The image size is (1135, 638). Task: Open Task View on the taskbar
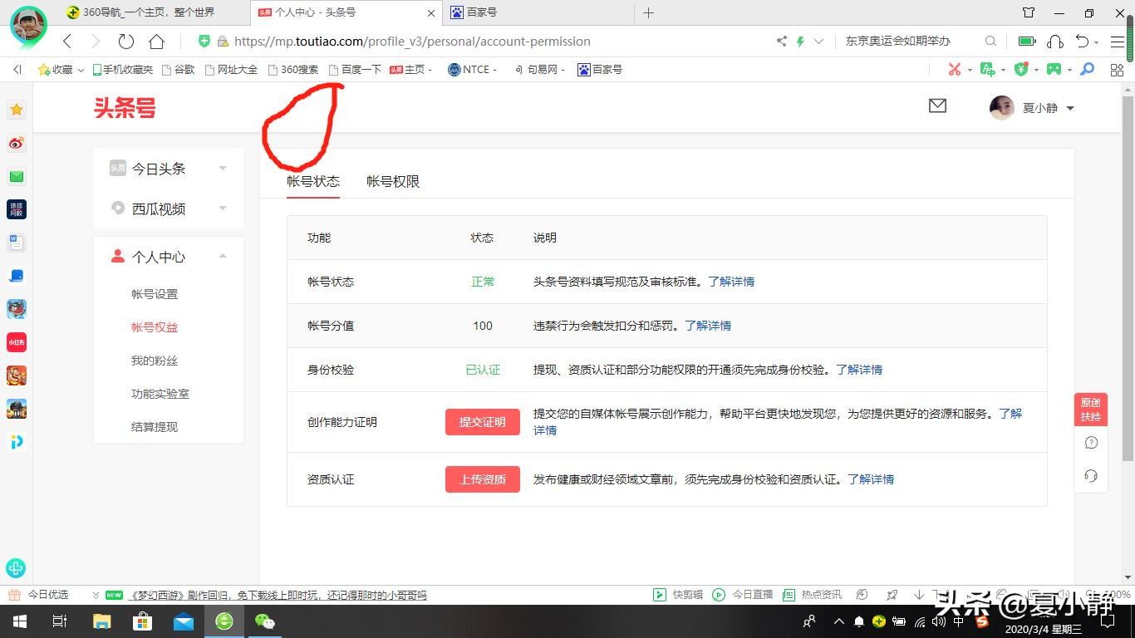pyautogui.click(x=60, y=621)
